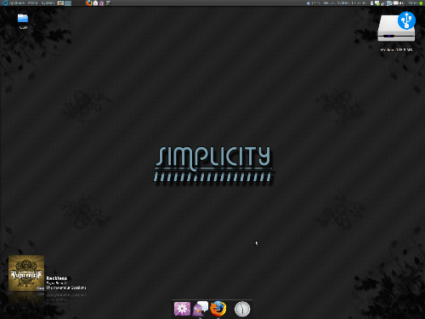Image resolution: width=425 pixels, height=319 pixels.
Task: Open the network signal indicator
Action: point(382,3)
